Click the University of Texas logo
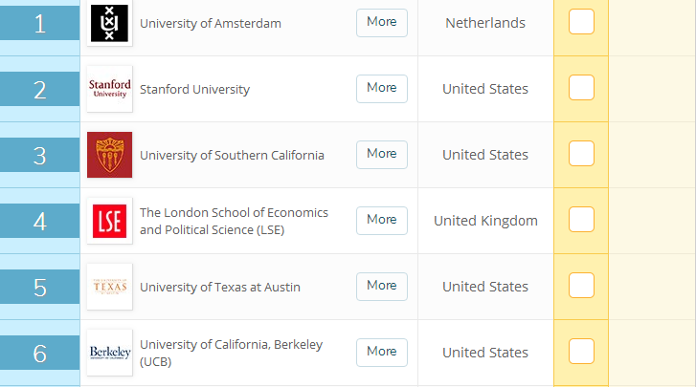The width and height of the screenshot is (696, 387). pyautogui.click(x=109, y=287)
